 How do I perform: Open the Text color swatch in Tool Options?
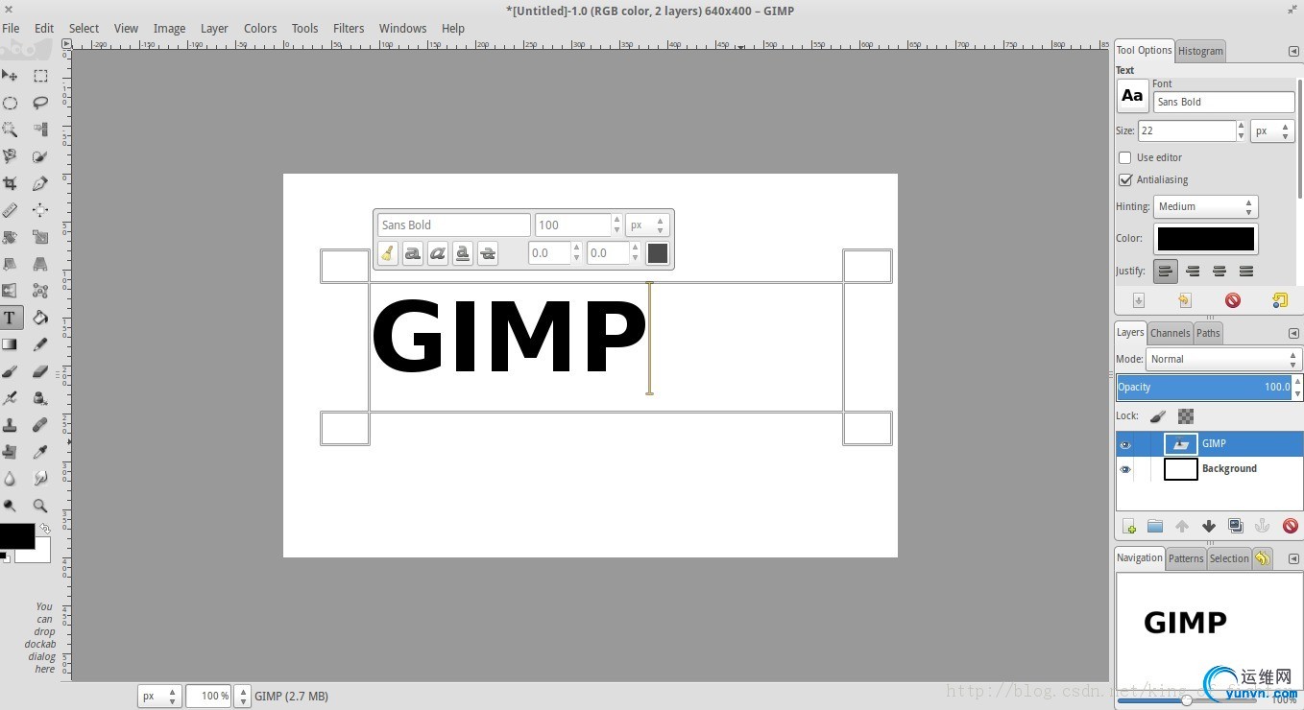coord(1206,239)
